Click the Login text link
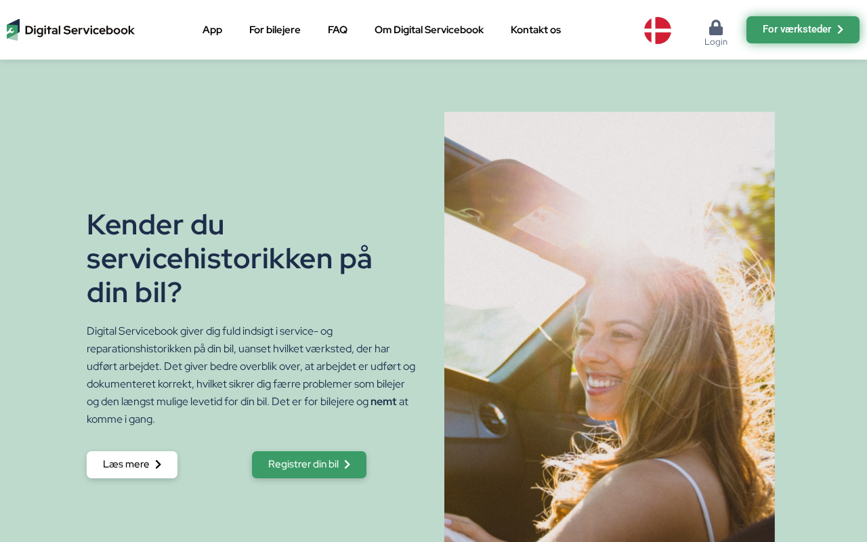 716,42
